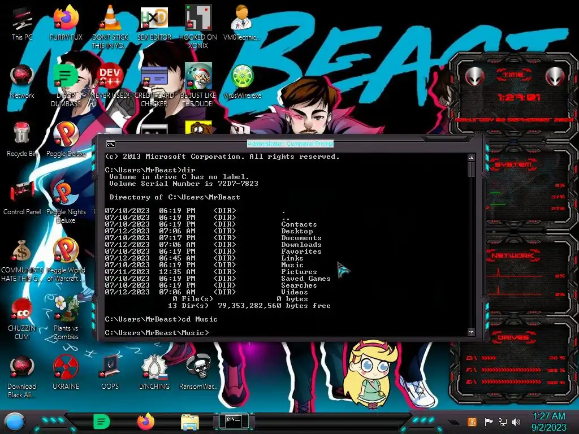Launch Peggle Nights Deluxe
The height and width of the screenshot is (434, 579).
coord(66,202)
